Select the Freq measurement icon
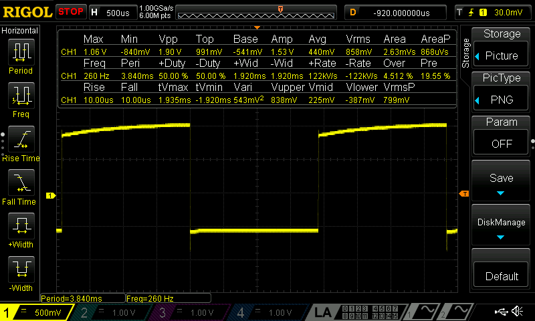 tap(21, 100)
